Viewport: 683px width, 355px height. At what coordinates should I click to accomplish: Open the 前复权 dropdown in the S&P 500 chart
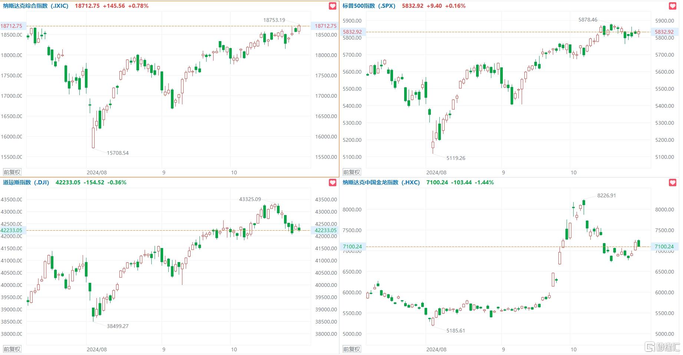click(352, 172)
